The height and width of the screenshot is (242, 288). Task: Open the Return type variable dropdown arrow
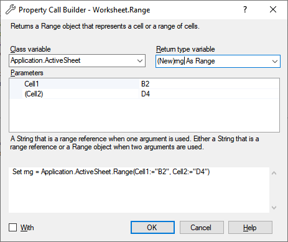(x=275, y=62)
